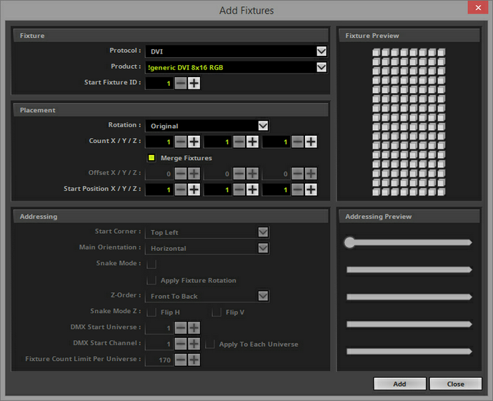Increase DMX Start Channel value
The width and height of the screenshot is (493, 401).
194,344
